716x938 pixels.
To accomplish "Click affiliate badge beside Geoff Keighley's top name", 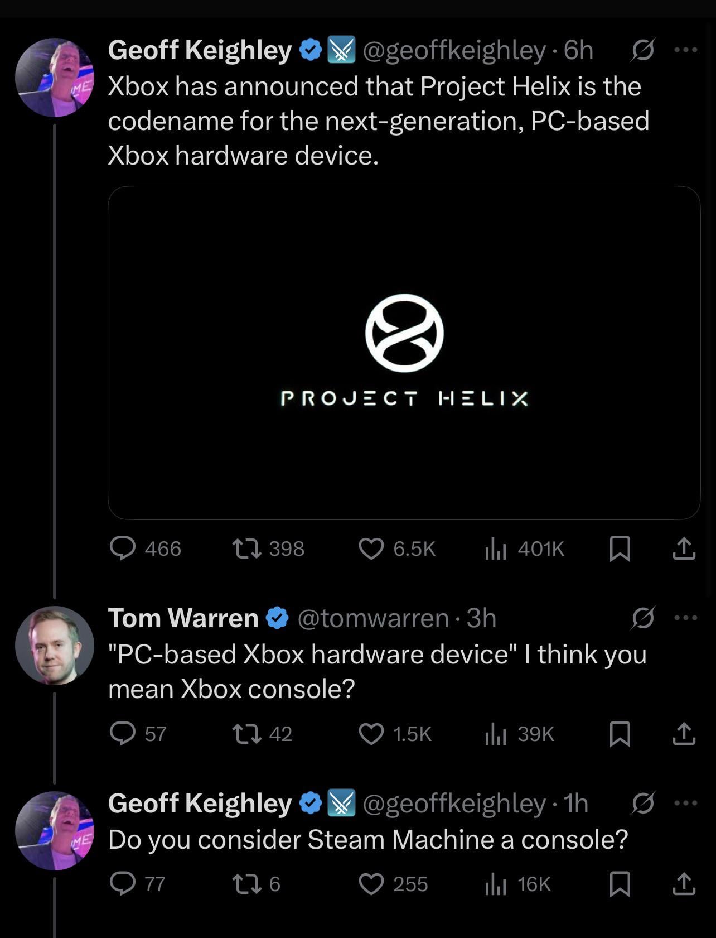I will click(x=341, y=50).
